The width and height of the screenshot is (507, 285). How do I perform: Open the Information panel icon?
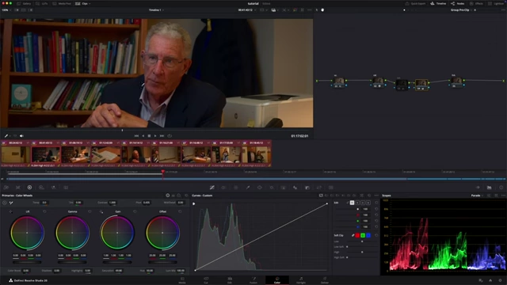point(501,188)
